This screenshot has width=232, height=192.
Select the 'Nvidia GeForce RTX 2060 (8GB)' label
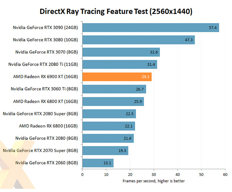47,163
